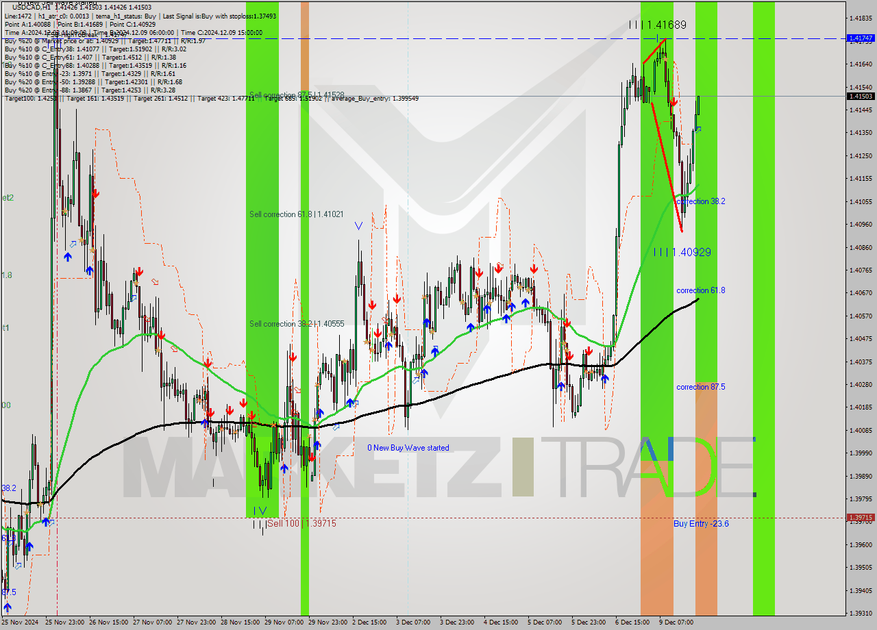Click the 1.40670 price axis value

(860, 292)
